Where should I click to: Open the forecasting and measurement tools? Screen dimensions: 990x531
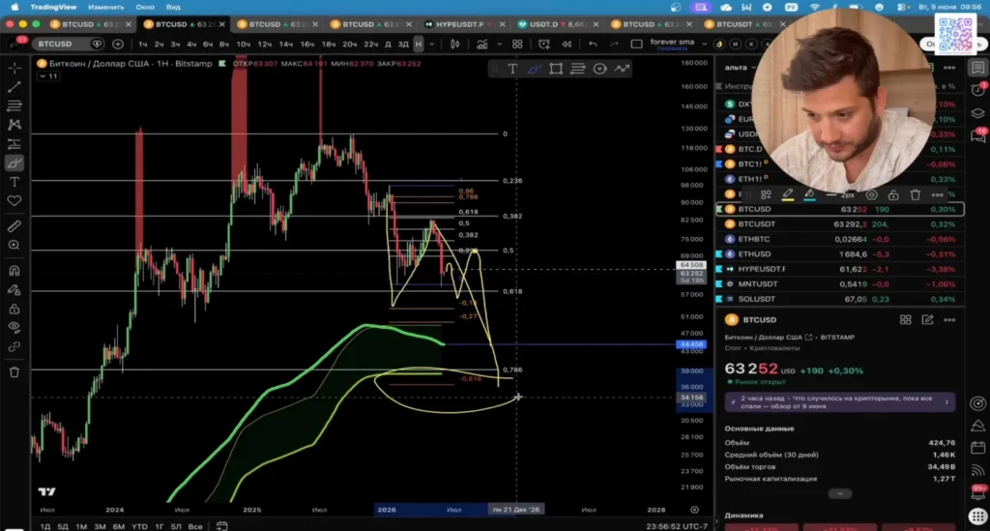click(14, 144)
